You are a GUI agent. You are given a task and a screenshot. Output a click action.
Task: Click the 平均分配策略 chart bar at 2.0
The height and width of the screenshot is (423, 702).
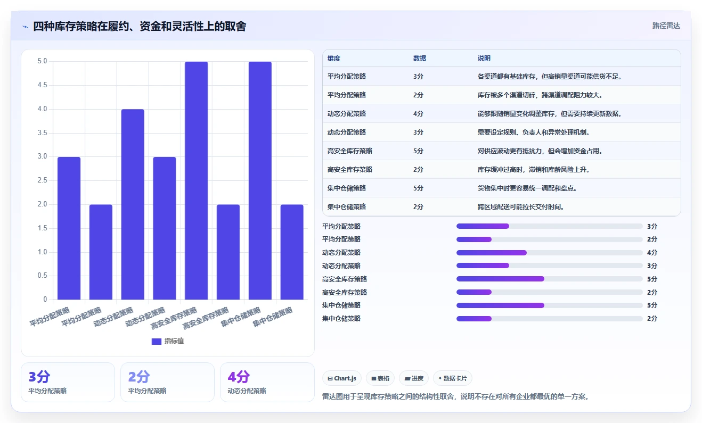101,252
